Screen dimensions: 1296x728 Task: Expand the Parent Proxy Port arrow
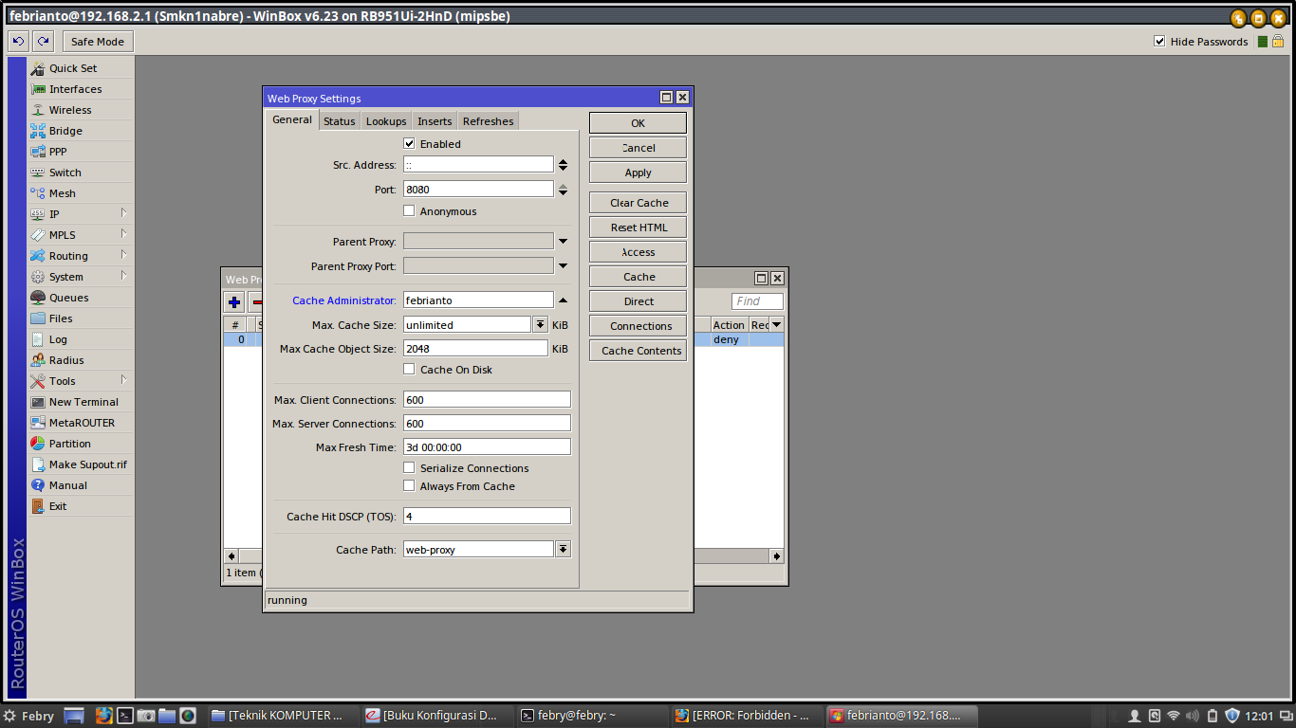coord(564,266)
